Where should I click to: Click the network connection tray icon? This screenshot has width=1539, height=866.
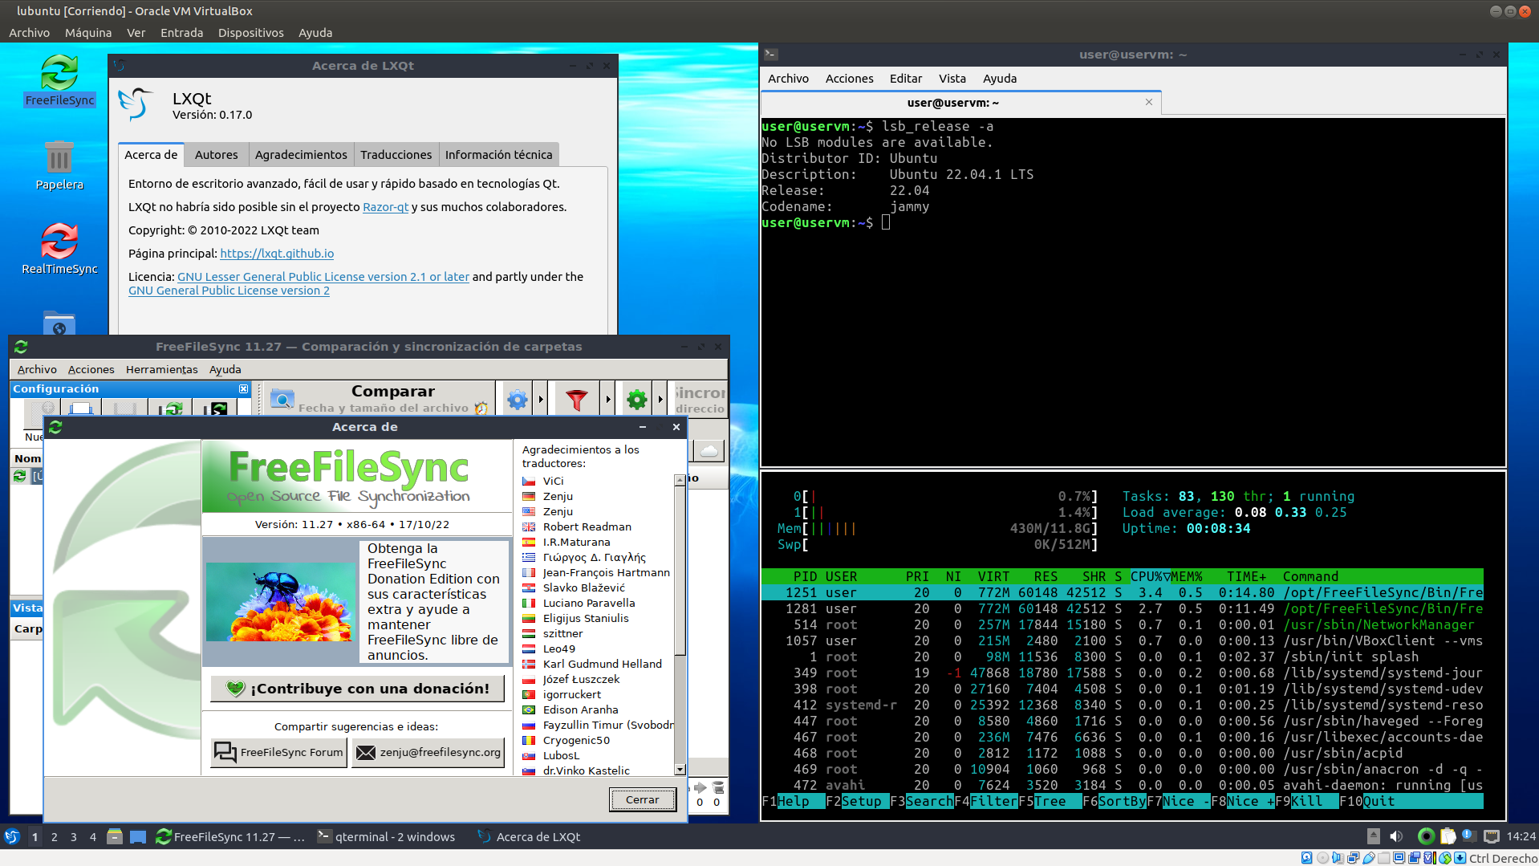click(x=1492, y=836)
